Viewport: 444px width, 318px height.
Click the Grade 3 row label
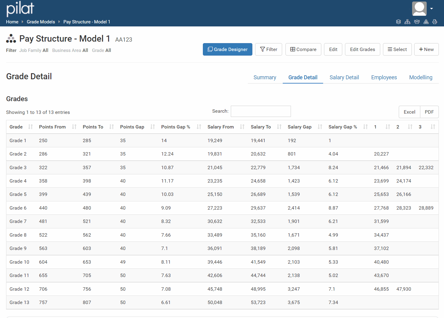pos(18,168)
